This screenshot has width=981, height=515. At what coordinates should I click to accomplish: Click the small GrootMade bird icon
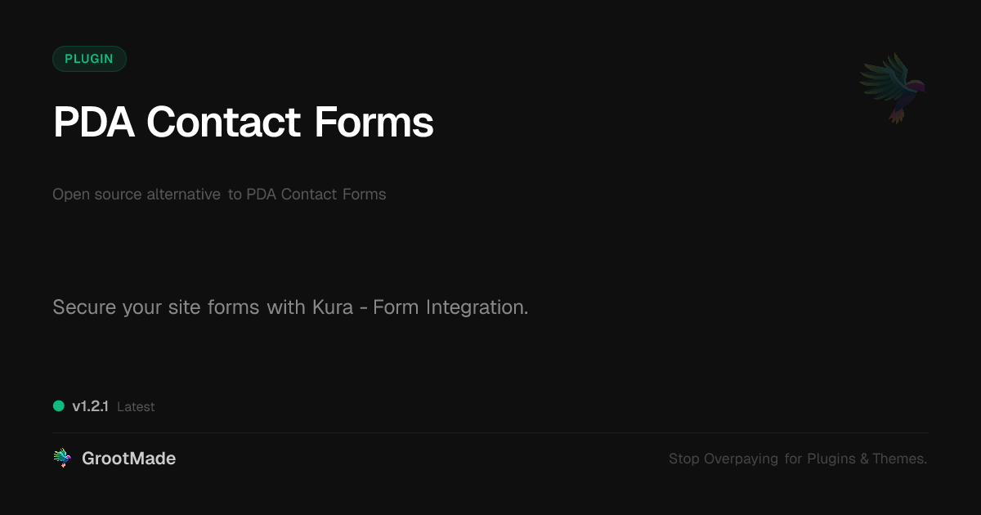coord(62,459)
